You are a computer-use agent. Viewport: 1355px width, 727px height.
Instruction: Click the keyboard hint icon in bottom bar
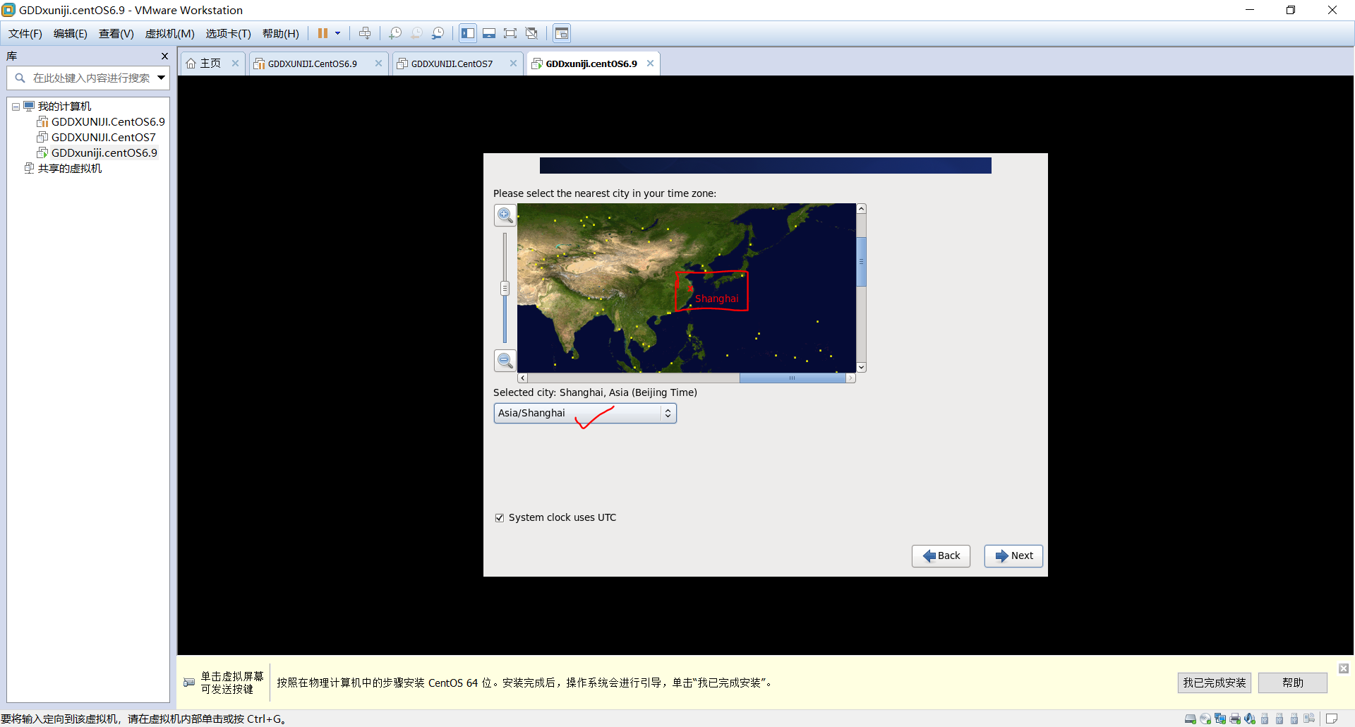[x=189, y=683]
